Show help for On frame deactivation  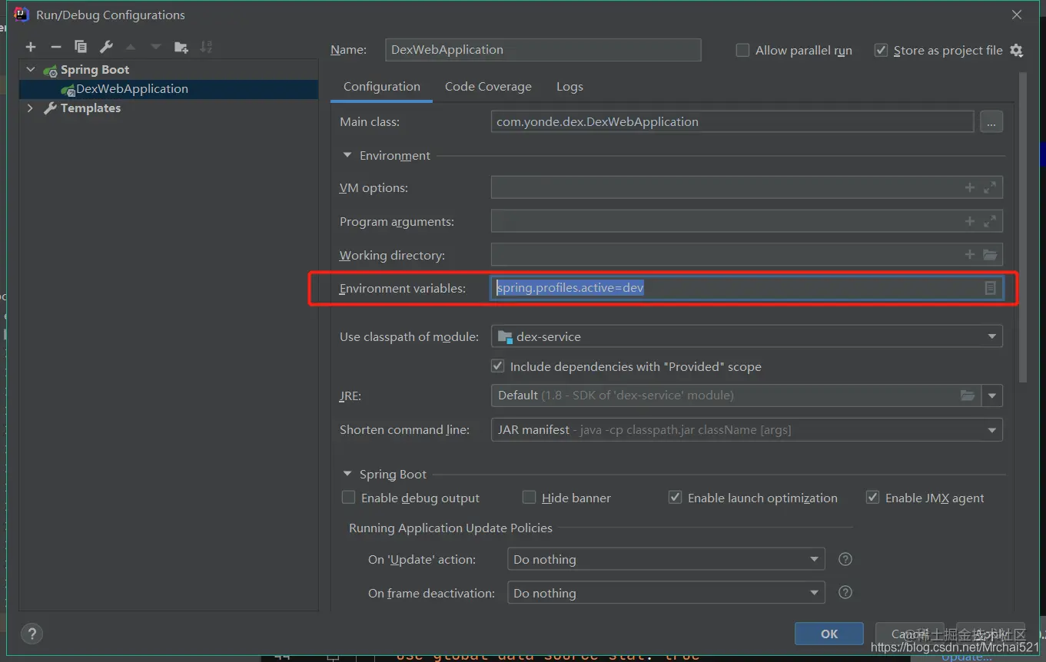(x=845, y=592)
